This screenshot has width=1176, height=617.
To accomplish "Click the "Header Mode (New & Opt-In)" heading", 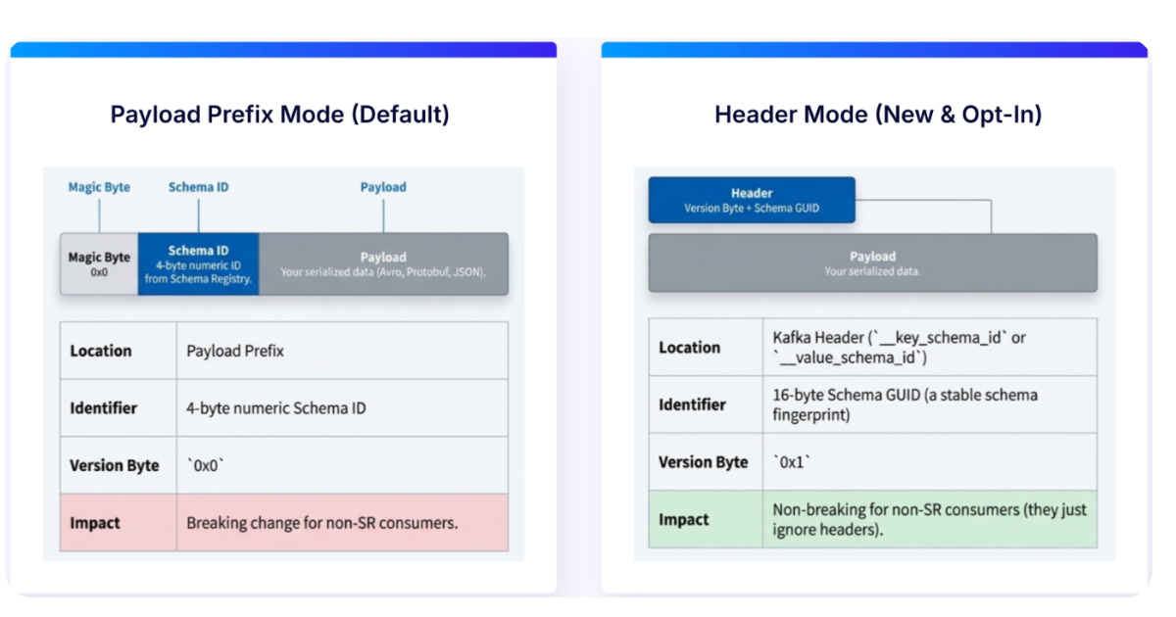I will click(x=877, y=114).
